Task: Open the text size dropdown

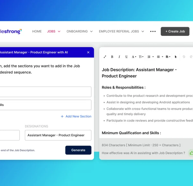Action: click(141, 57)
